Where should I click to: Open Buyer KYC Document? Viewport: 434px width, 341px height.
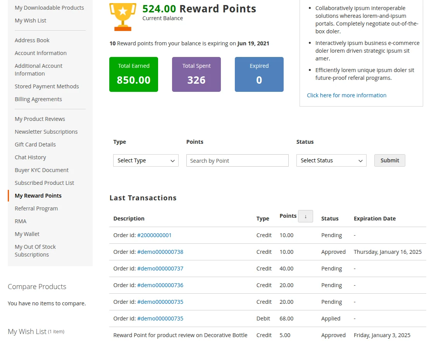[41, 170]
